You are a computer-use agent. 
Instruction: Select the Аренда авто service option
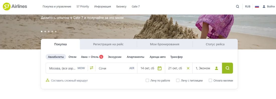(158, 57)
